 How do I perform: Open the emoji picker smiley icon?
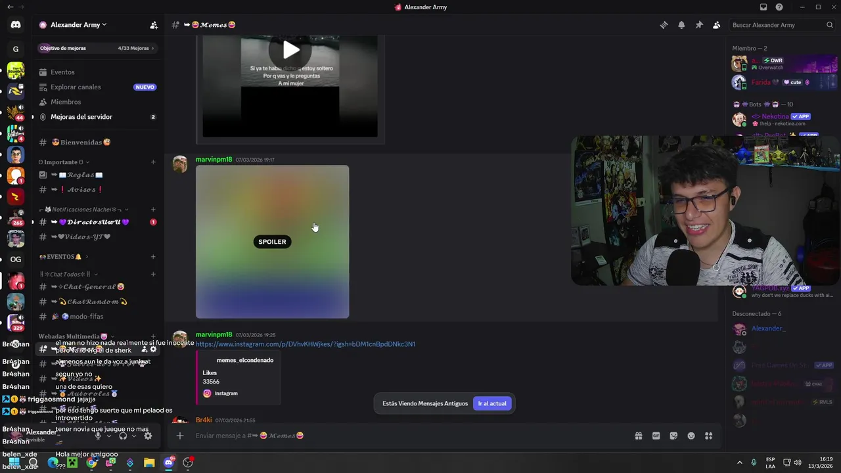691,436
